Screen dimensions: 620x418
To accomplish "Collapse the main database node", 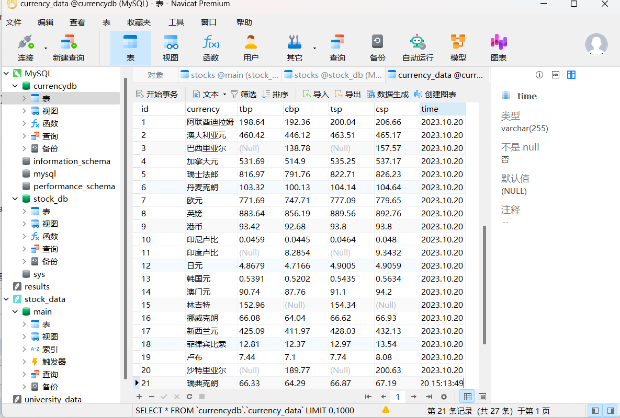I will click(15, 312).
